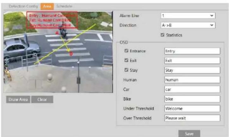Click the Over Threshold field showing Please wait

click(x=192, y=118)
